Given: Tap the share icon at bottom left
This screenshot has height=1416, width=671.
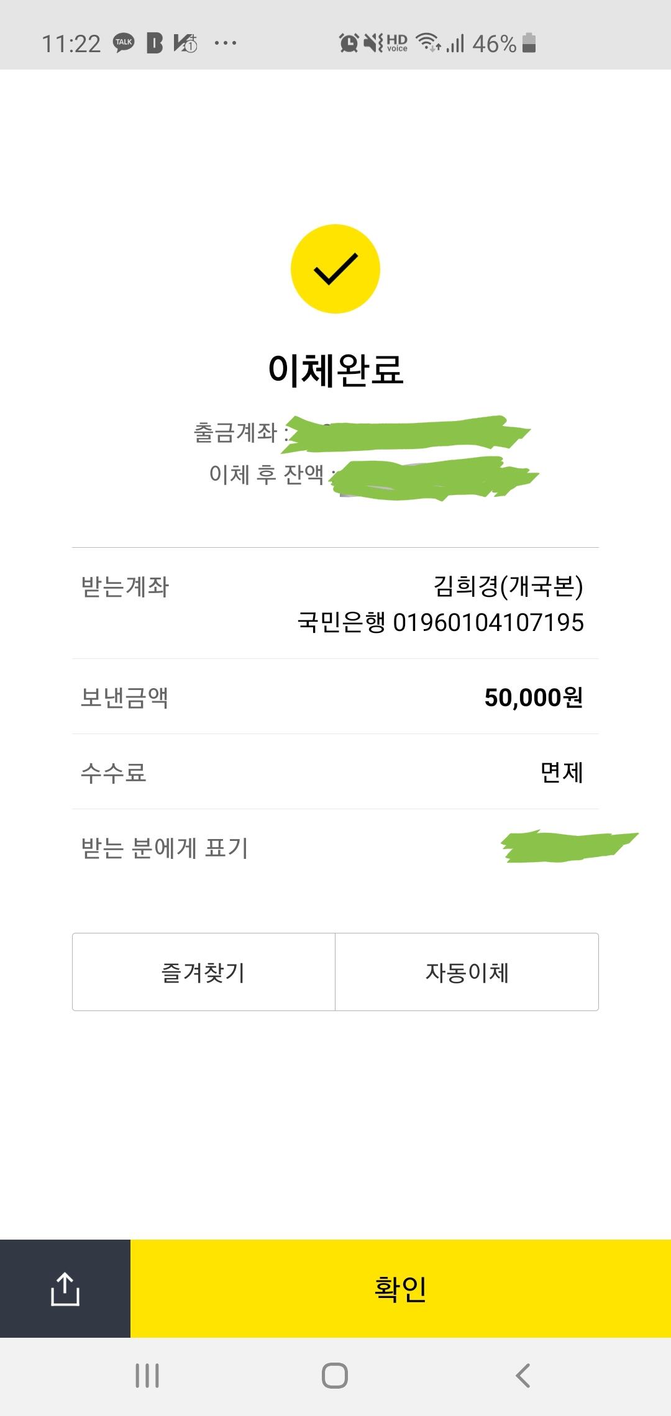Looking at the screenshot, I should [65, 1289].
